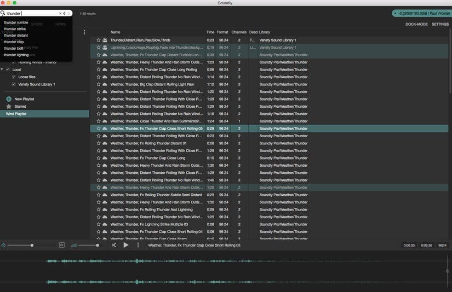The height and width of the screenshot is (292, 452).
Task: Select the 'thunder clap' search suggestion
Action: tap(14, 42)
